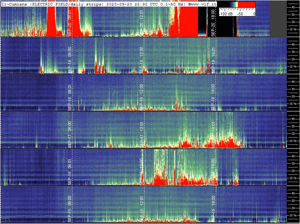The image size is (300, 224).
Task: Pick the SEP-18 18:00 time marker
Action: pyautogui.click(x=213, y=97)
